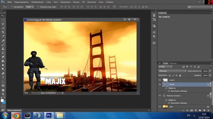Image resolution: width=213 pixels, height=119 pixels.
Task: Add a layer mask from panel bottom
Action: click(192, 110)
